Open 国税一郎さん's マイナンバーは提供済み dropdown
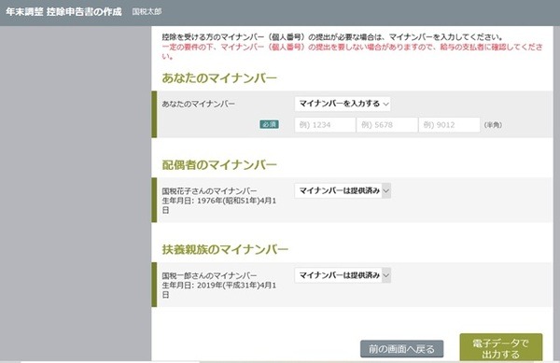The image size is (560, 363). click(343, 275)
